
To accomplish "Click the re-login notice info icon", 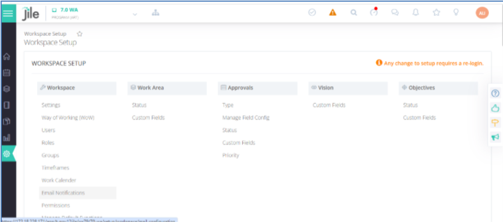I will click(379, 63).
